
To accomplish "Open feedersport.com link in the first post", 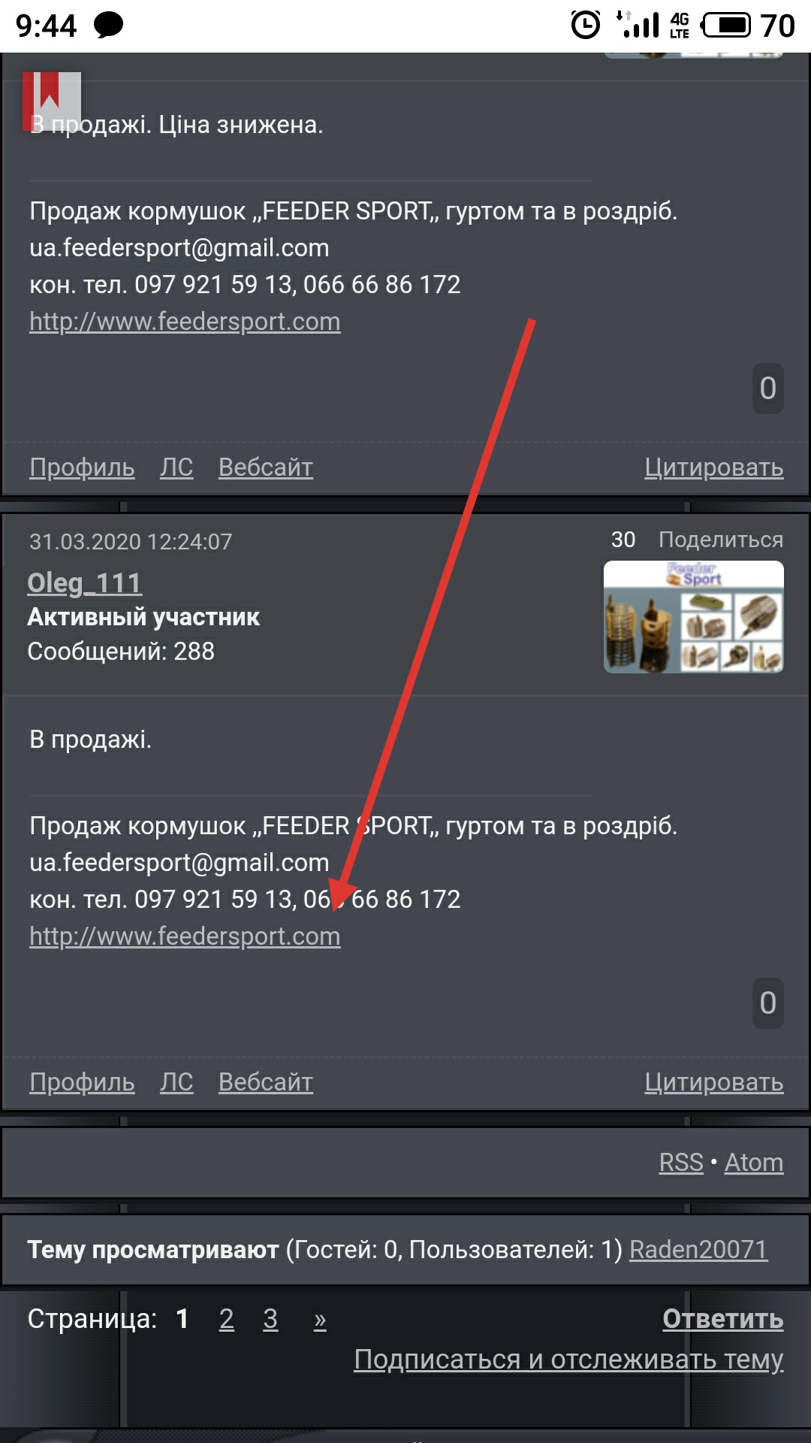I will tap(185, 321).
